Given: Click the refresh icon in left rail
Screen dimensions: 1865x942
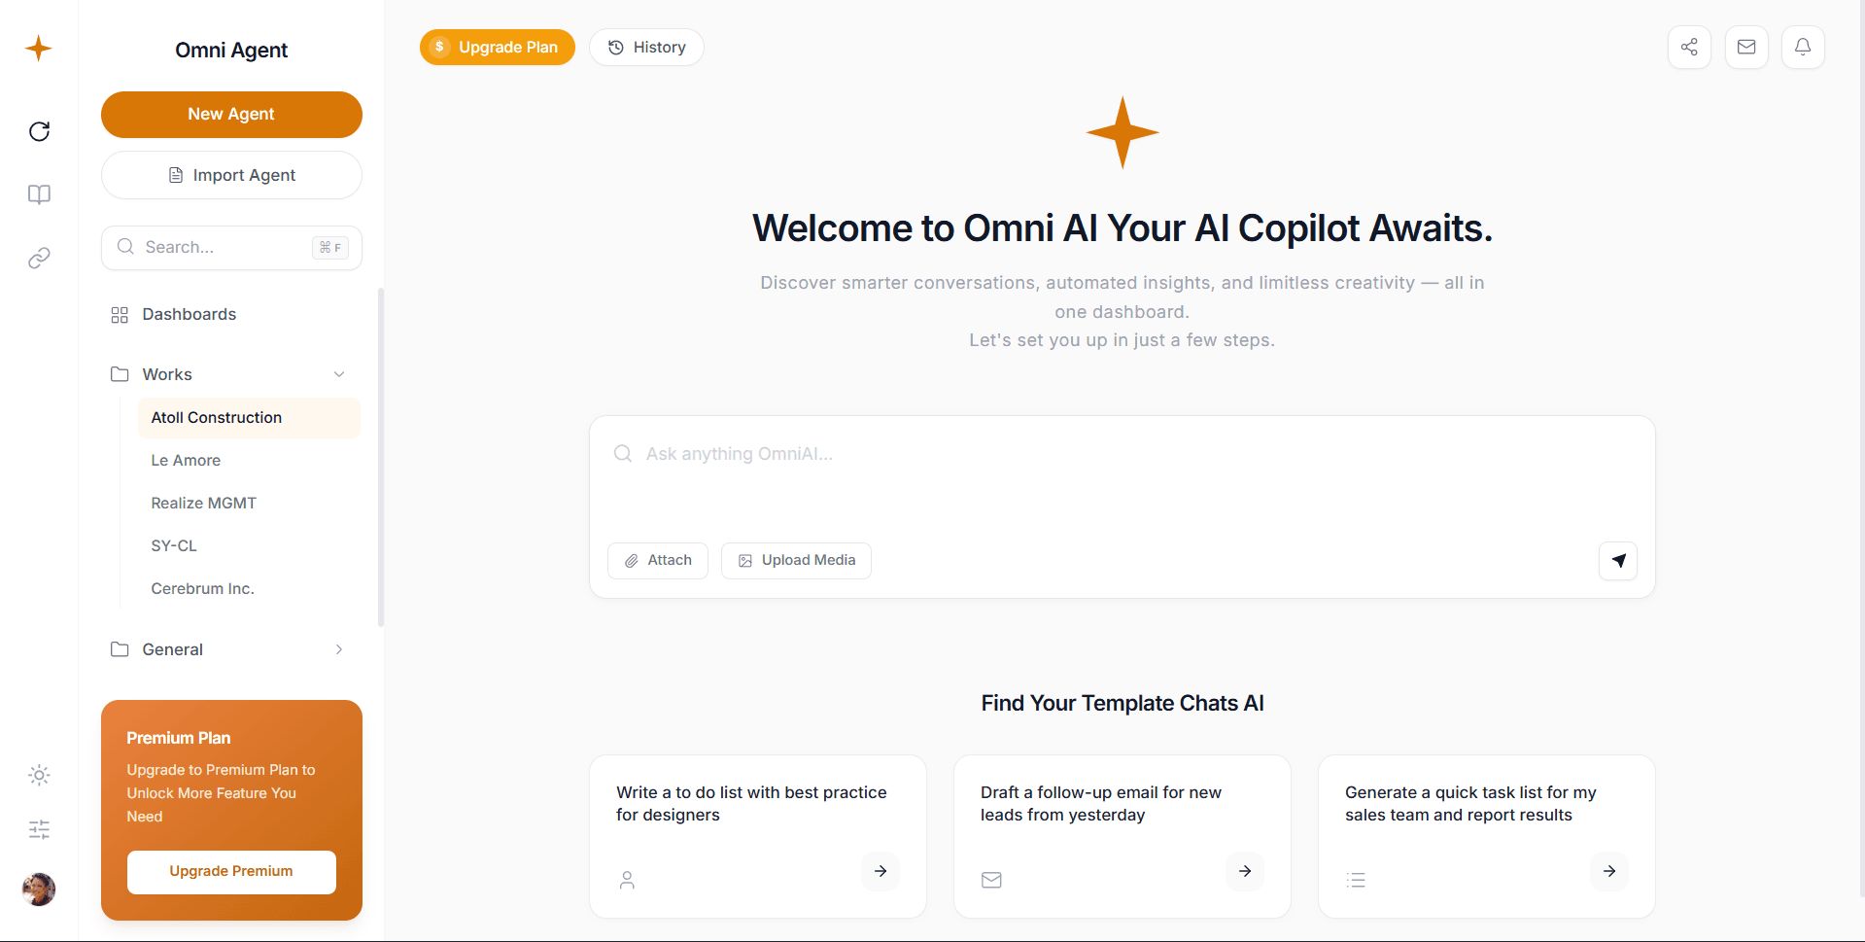Looking at the screenshot, I should [39, 131].
